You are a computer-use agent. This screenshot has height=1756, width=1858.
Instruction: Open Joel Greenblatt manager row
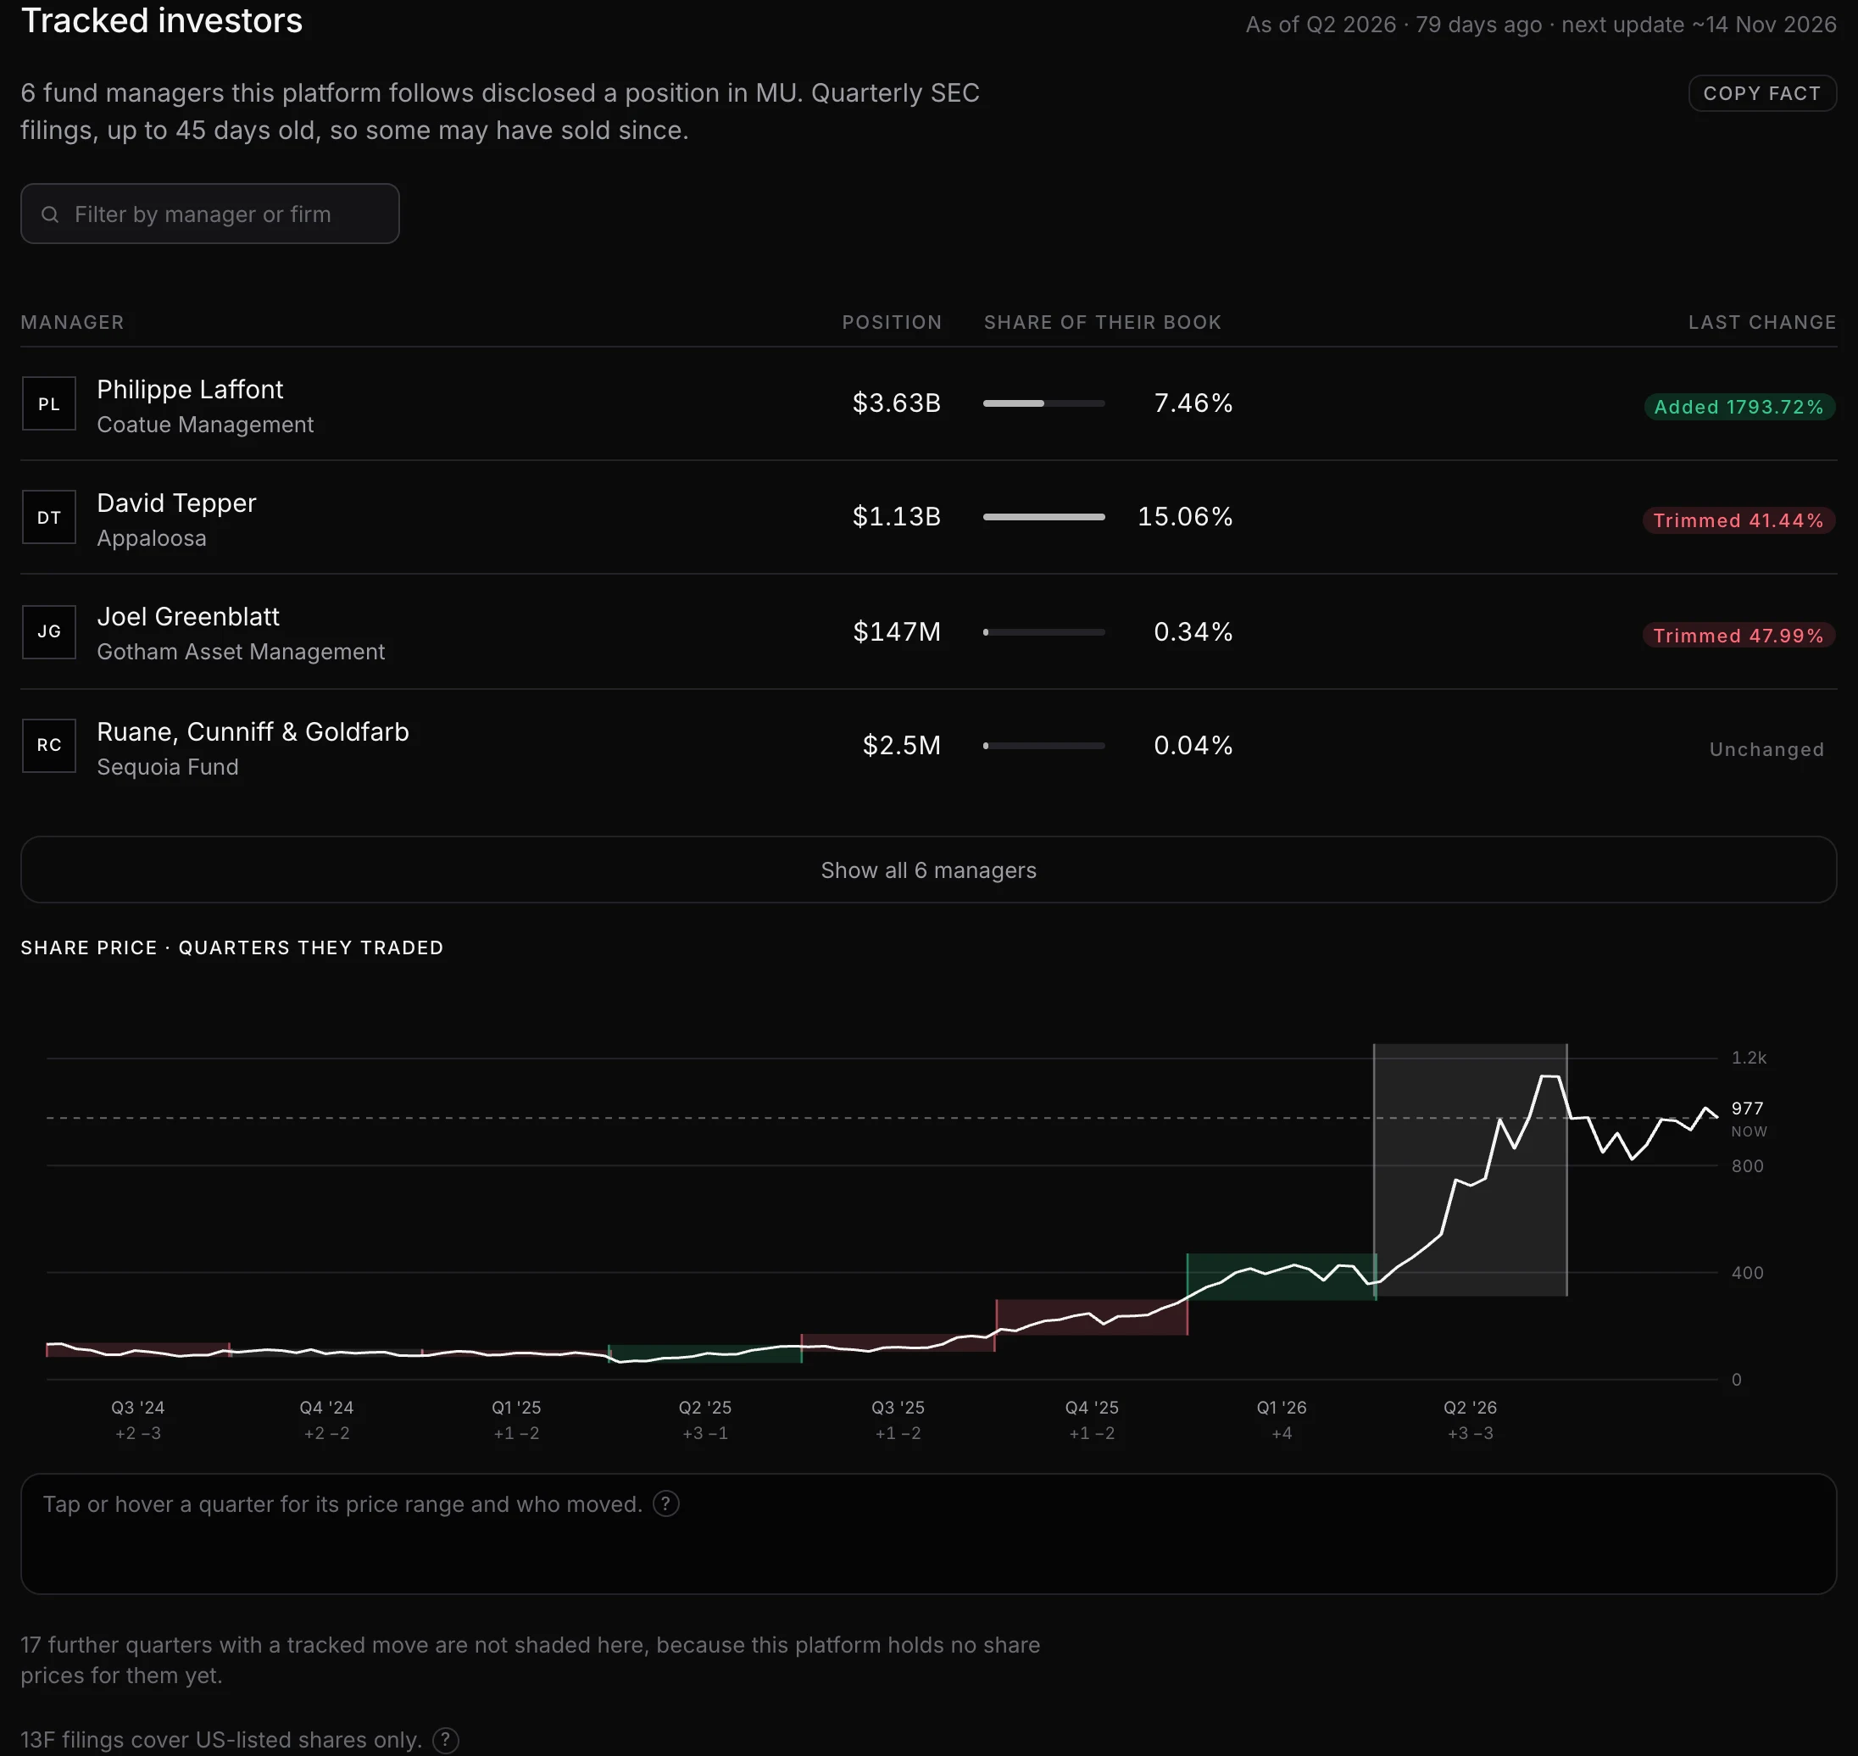pyautogui.click(x=928, y=632)
